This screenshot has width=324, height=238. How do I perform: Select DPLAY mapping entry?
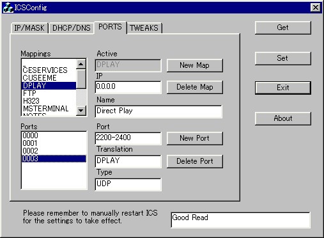click(x=49, y=86)
